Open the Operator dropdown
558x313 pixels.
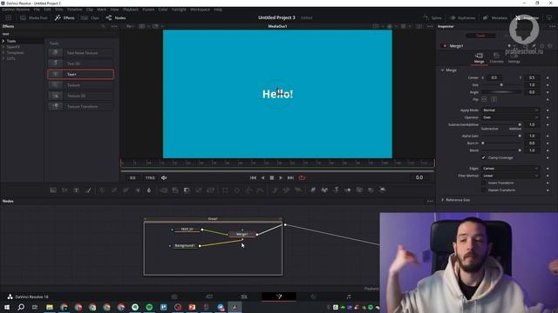pyautogui.click(x=510, y=117)
